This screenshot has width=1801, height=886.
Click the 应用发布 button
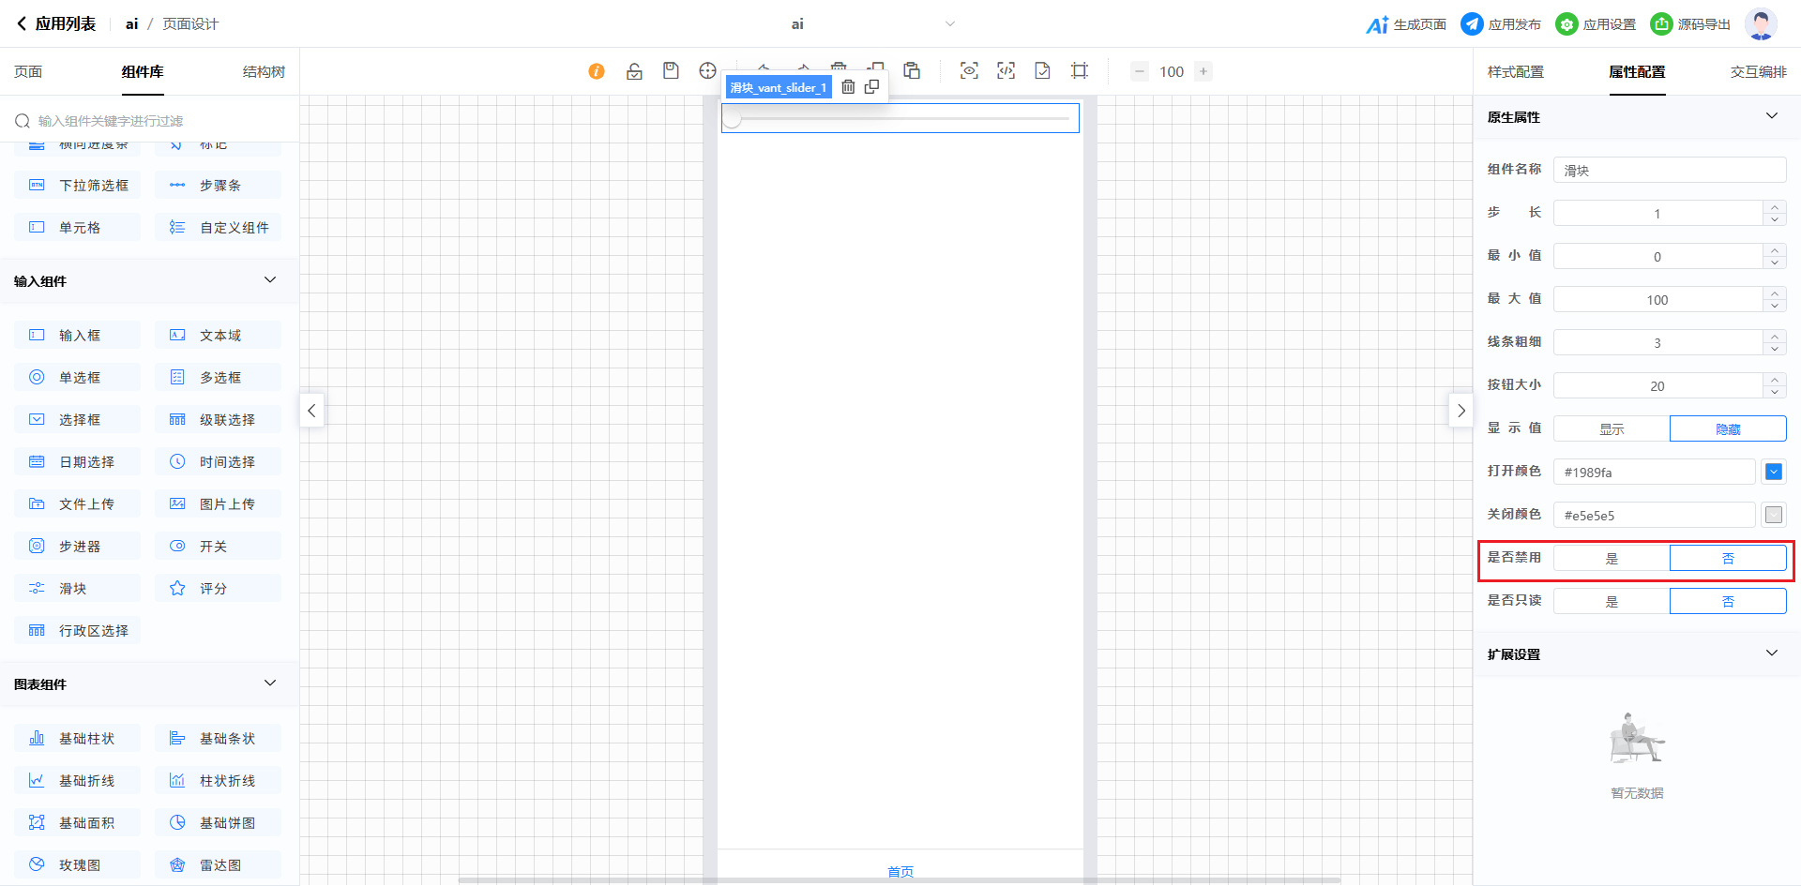[1501, 24]
